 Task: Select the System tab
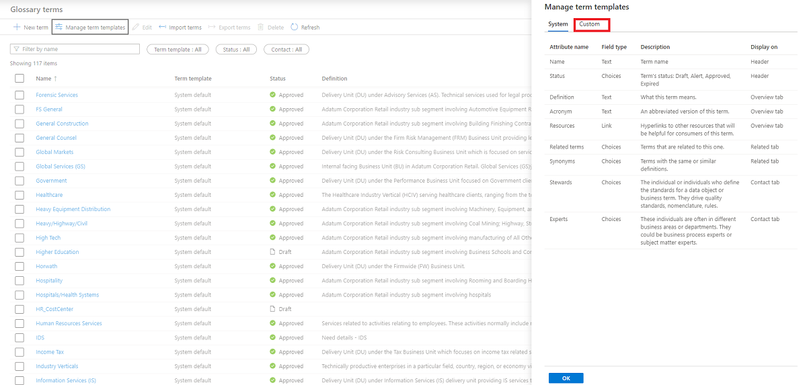(x=558, y=24)
